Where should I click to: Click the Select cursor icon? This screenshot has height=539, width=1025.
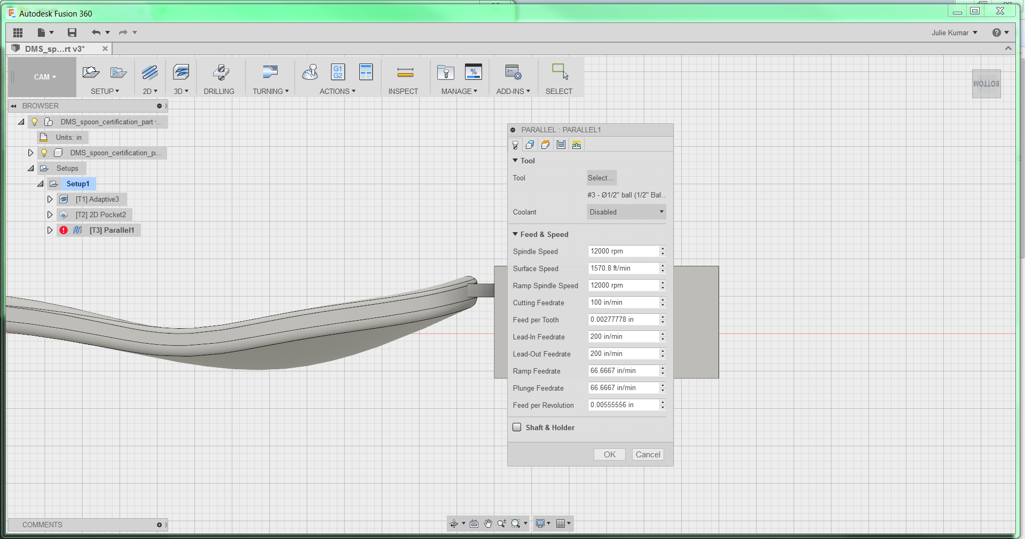(560, 72)
